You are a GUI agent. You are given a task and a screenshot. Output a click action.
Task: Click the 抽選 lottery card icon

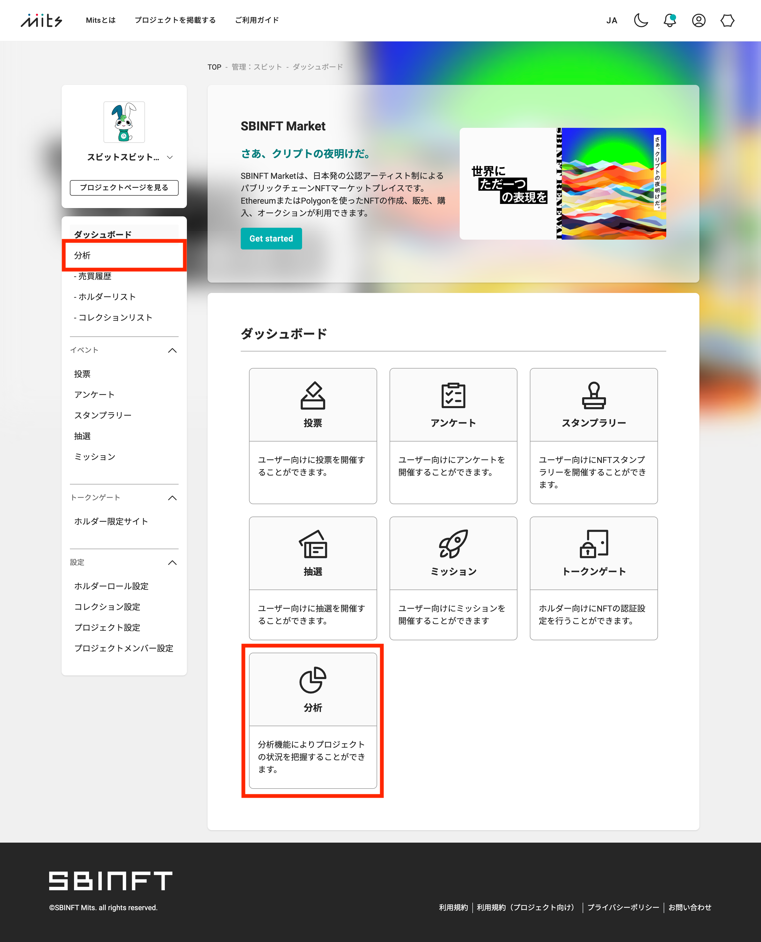[313, 543]
